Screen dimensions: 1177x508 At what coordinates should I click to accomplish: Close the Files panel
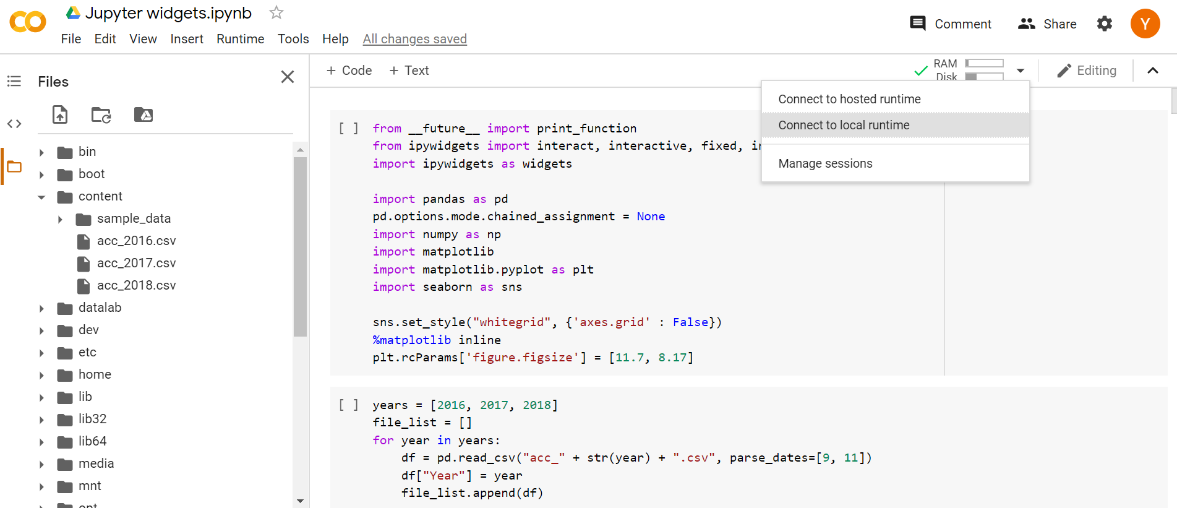tap(288, 77)
